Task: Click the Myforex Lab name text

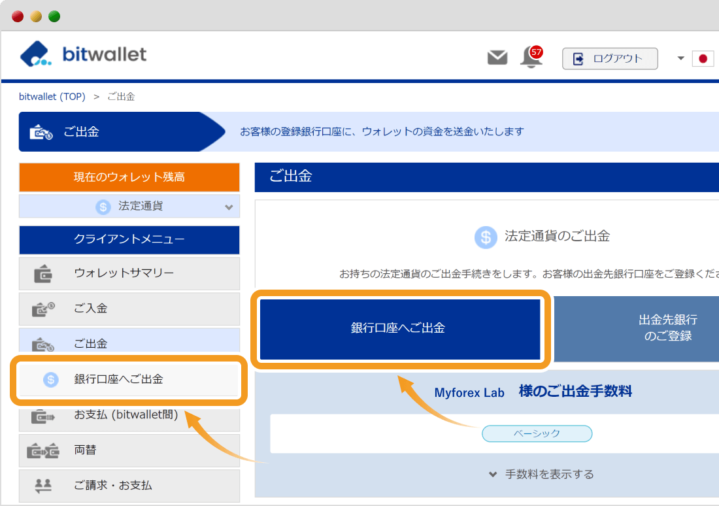Action: pyautogui.click(x=469, y=393)
